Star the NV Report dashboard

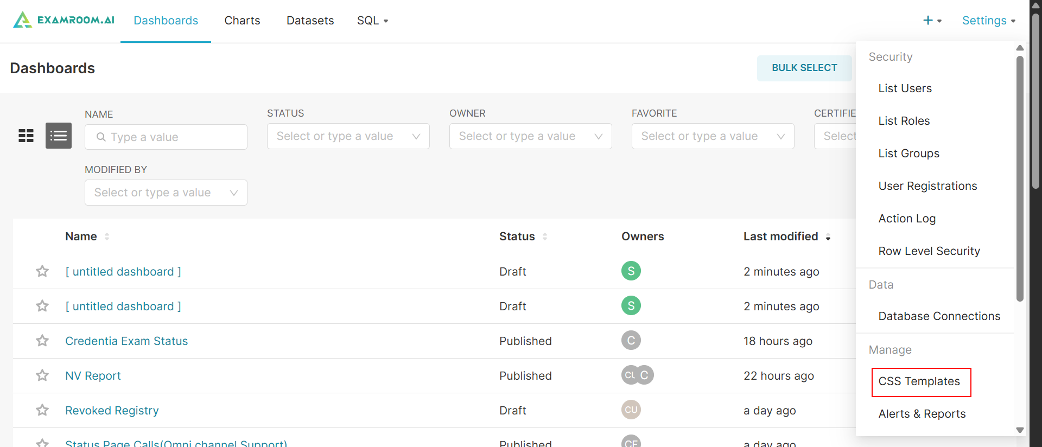point(42,375)
